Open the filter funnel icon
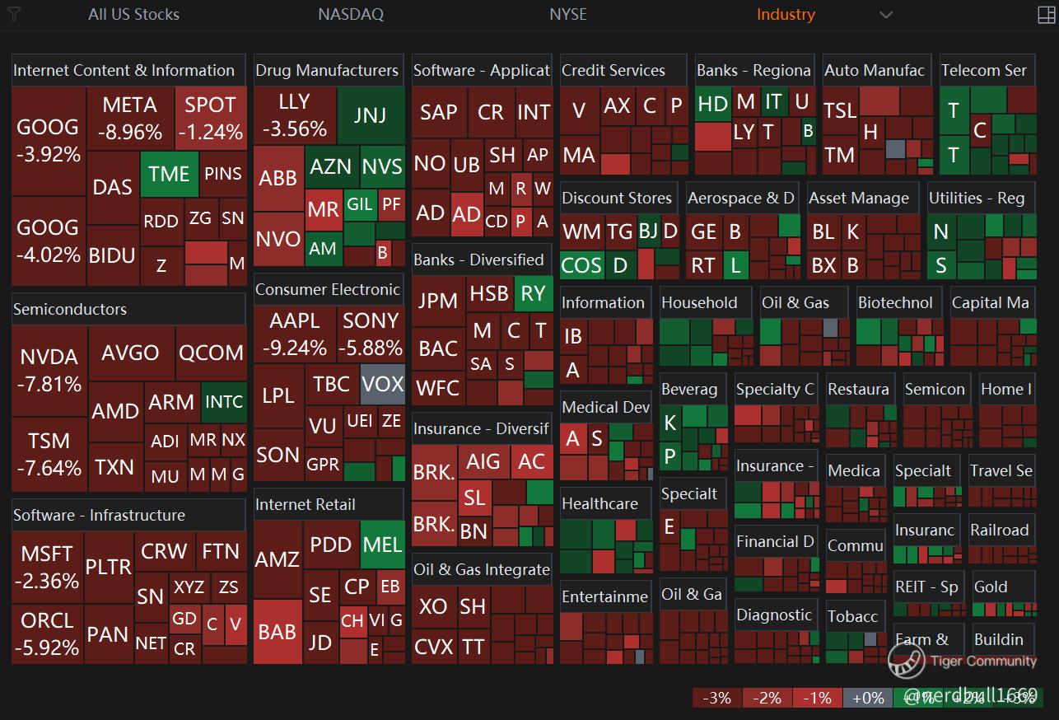The height and width of the screenshot is (720, 1059). click(x=14, y=14)
